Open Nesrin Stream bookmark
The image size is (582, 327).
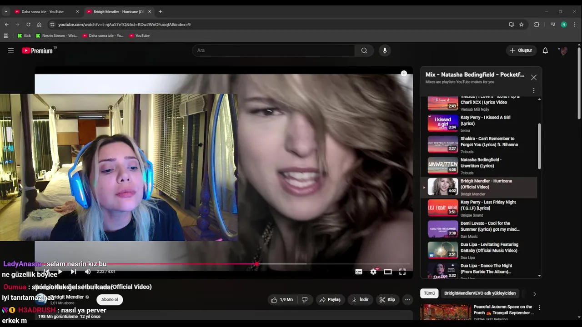57,35
